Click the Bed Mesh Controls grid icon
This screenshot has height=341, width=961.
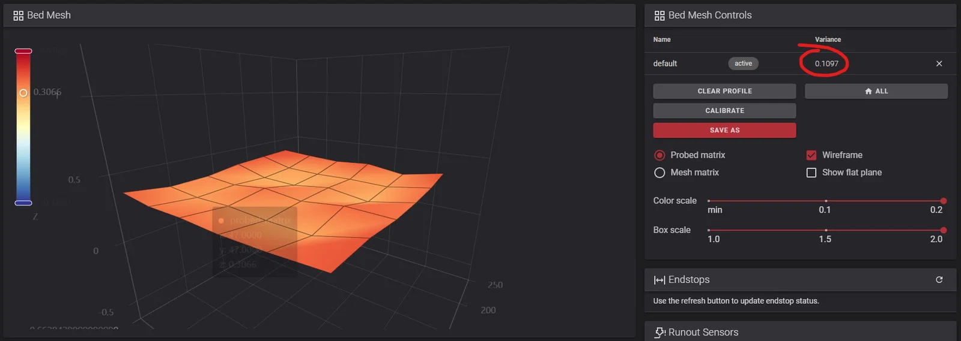[x=659, y=16]
